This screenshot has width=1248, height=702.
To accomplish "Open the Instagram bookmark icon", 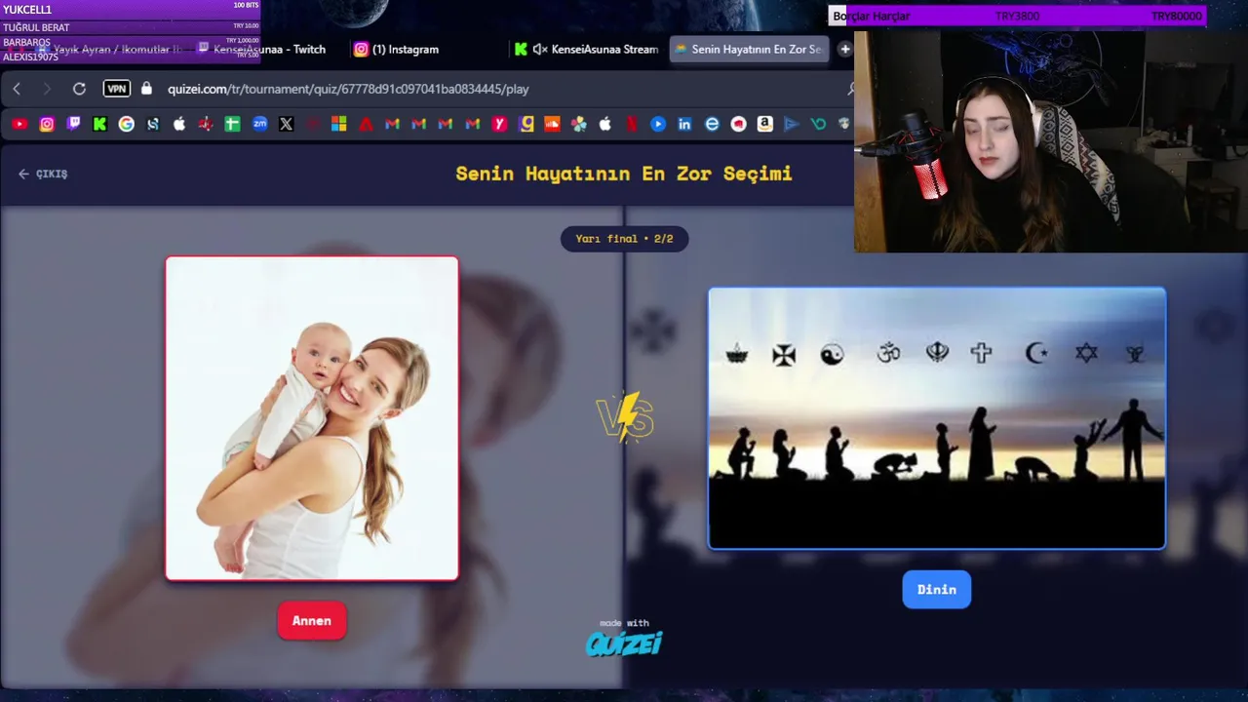I will tap(47, 124).
